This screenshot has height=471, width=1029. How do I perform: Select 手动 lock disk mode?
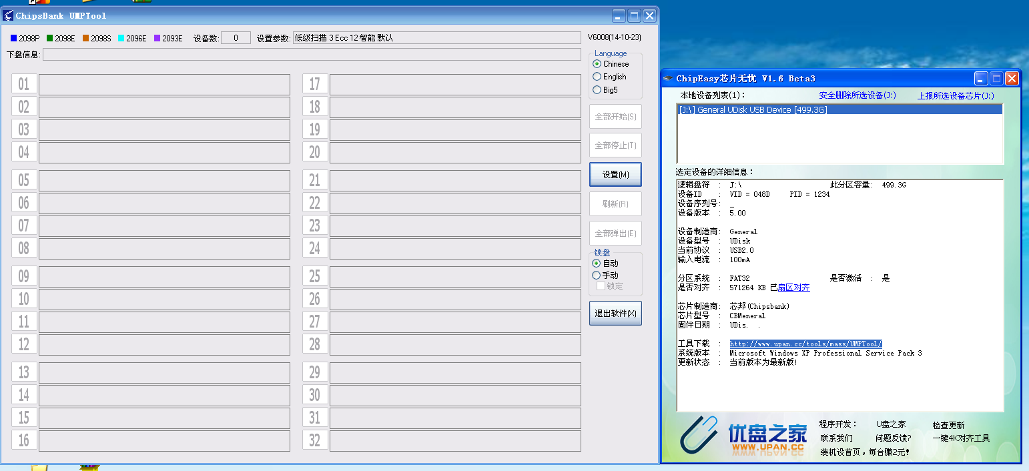[597, 274]
